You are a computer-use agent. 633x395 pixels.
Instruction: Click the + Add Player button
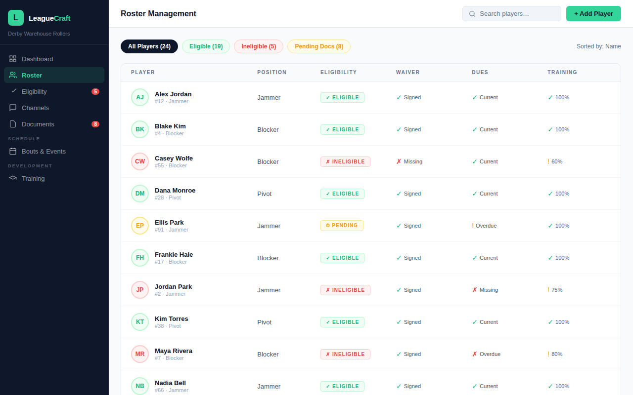593,14
